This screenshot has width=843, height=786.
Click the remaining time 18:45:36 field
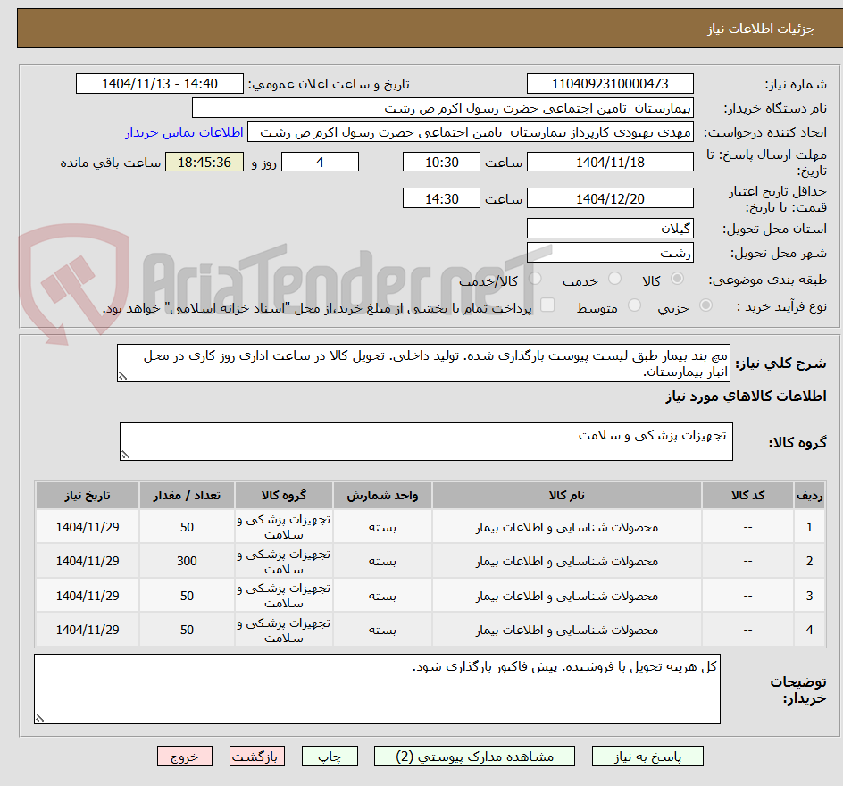click(x=204, y=162)
